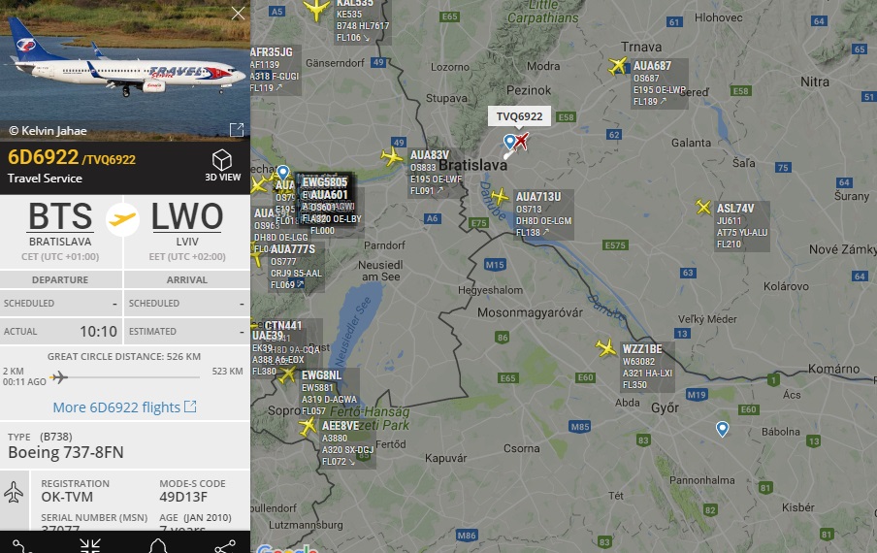Close the flight details panel
This screenshot has height=553, width=877.
click(239, 13)
